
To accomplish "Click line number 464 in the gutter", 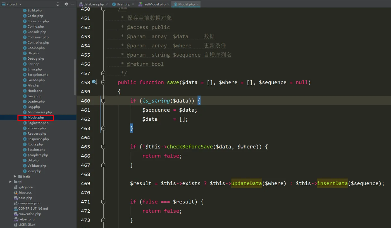I will point(85,137).
